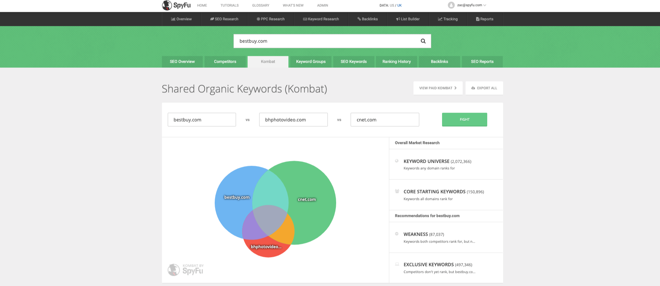Open Reports in nav bar
Screen dimensions: 660x286
pos(485,19)
